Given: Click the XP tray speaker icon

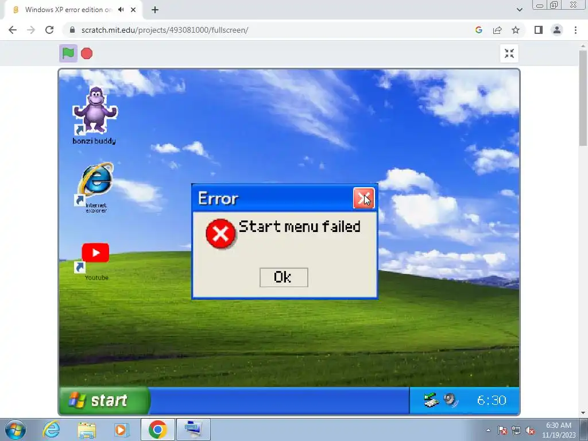Looking at the screenshot, I should pos(450,400).
